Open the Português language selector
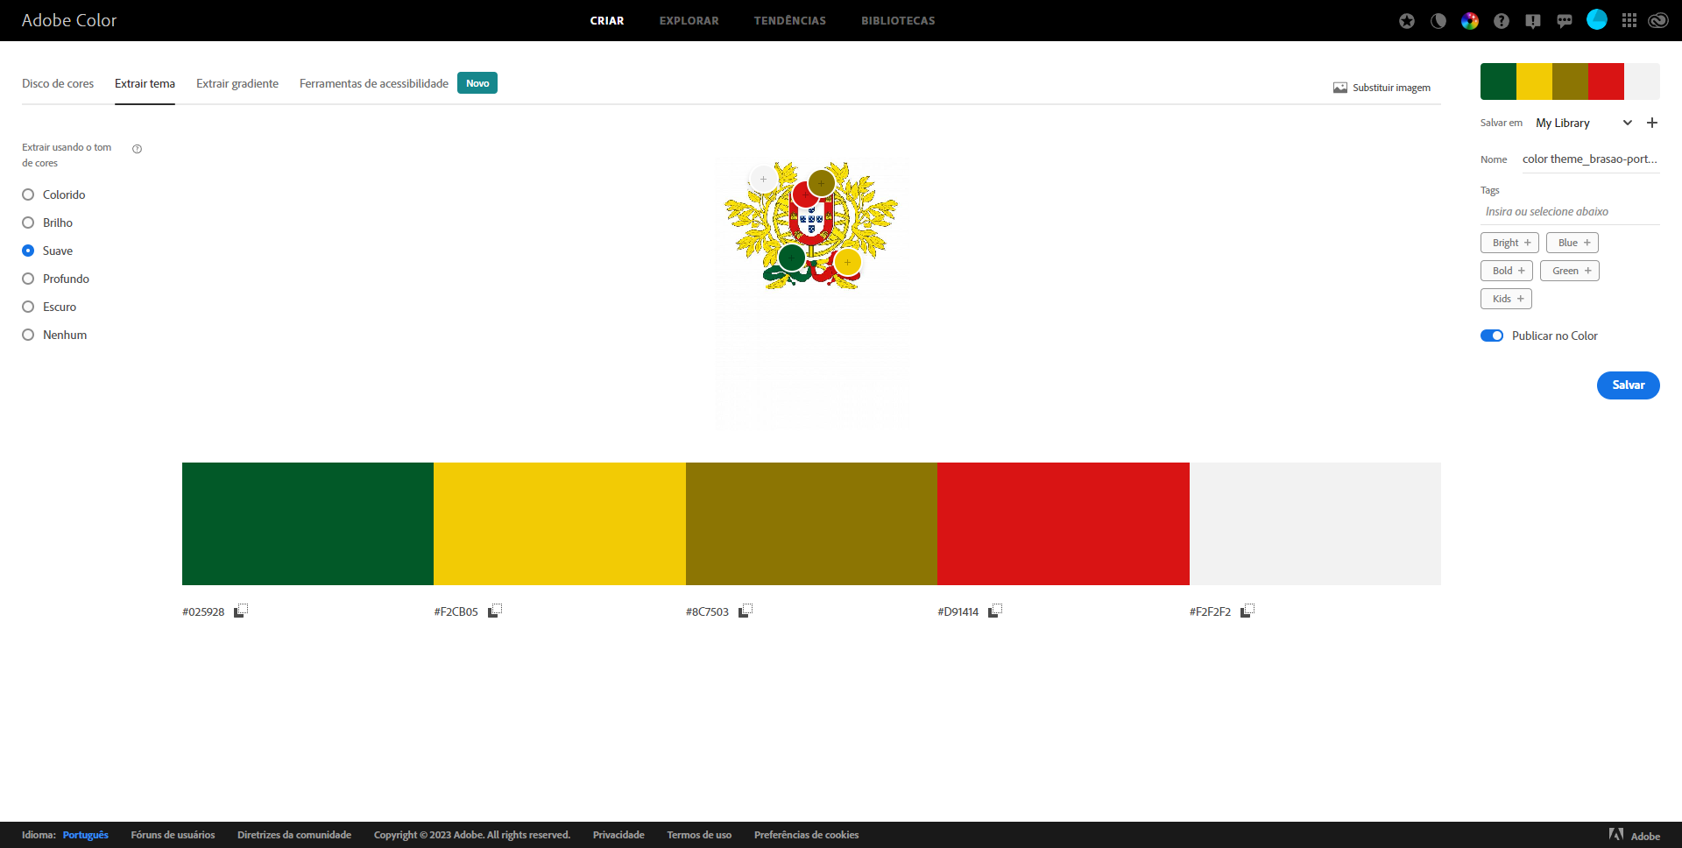 click(86, 835)
